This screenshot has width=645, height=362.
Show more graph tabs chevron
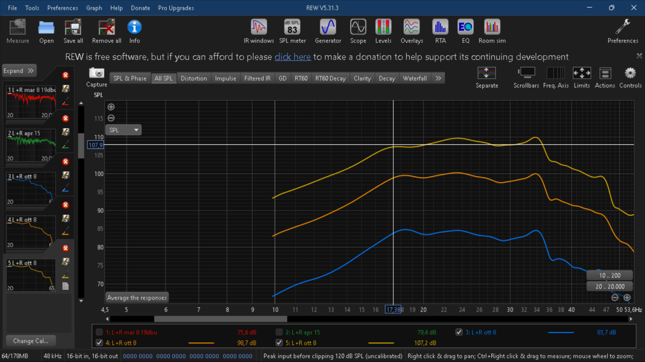coord(438,78)
